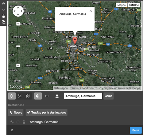
Task: Zoom out with the minus button
Action: [x=18, y=65]
